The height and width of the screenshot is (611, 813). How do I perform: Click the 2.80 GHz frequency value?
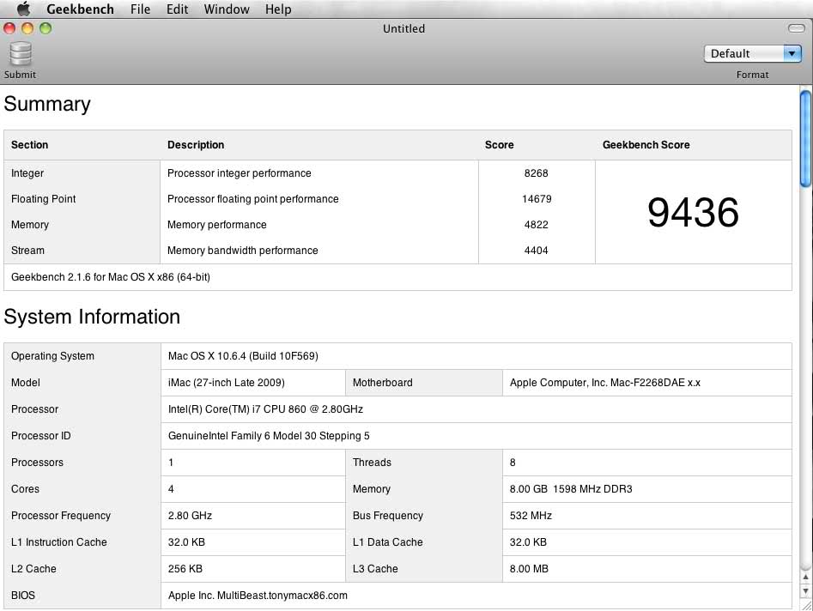point(190,516)
